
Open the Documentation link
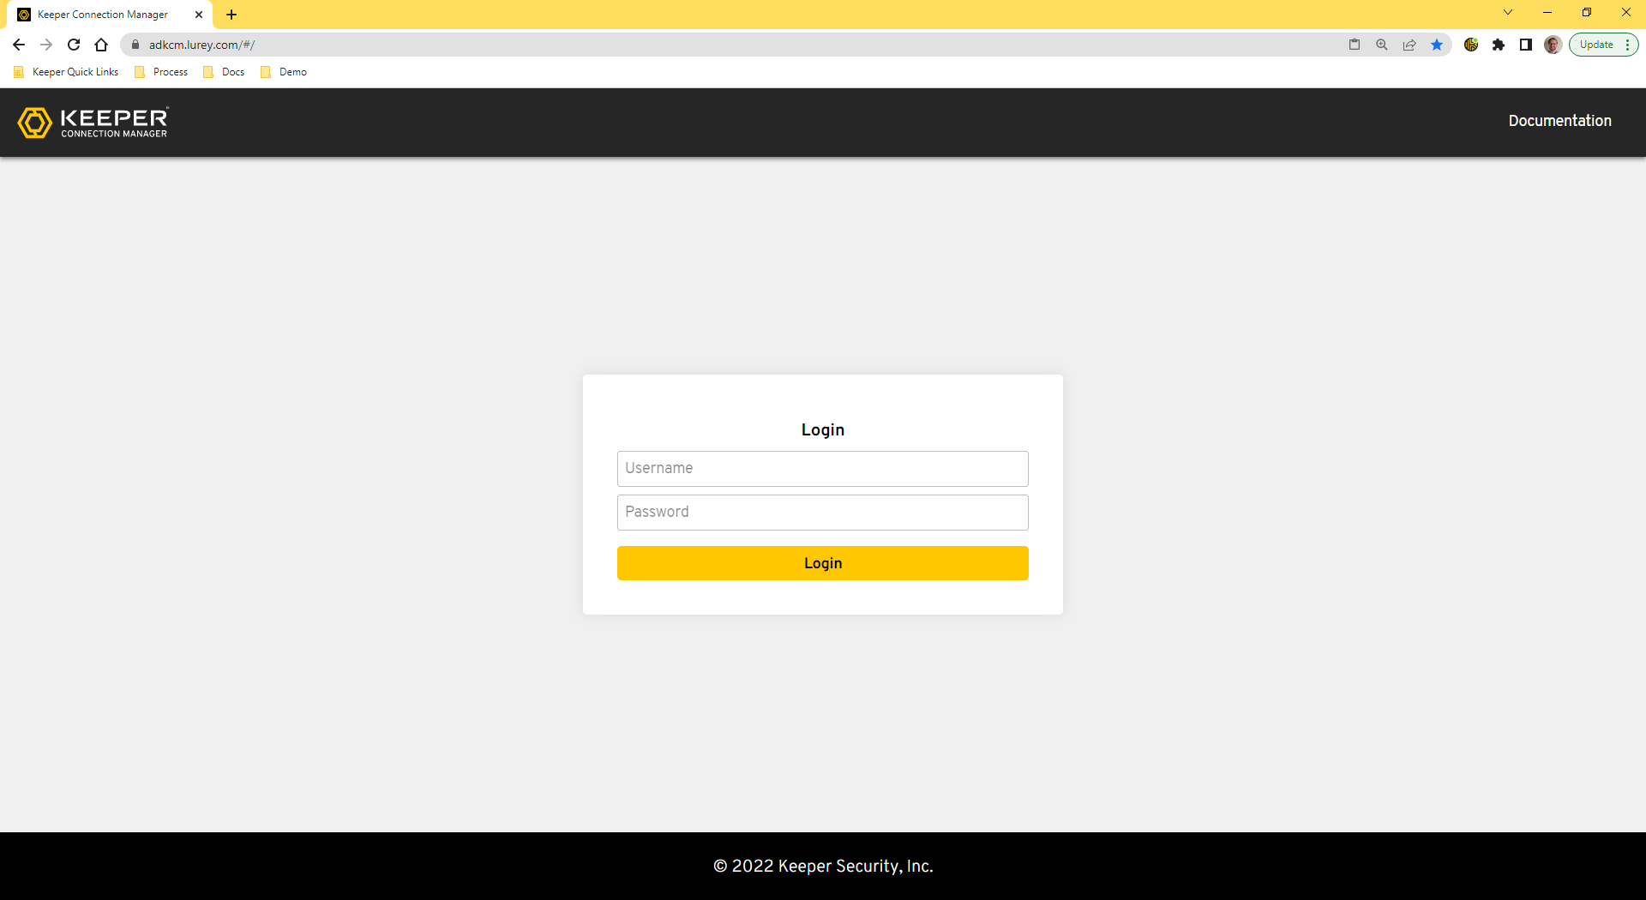coord(1559,121)
